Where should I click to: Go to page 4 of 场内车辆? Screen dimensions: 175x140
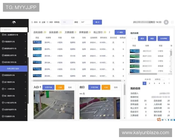(x=159, y=83)
